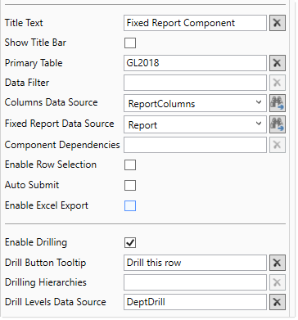Clear the Drill Button Tooltip with X icon
Screen dimensions: 298x320
pyautogui.click(x=278, y=263)
